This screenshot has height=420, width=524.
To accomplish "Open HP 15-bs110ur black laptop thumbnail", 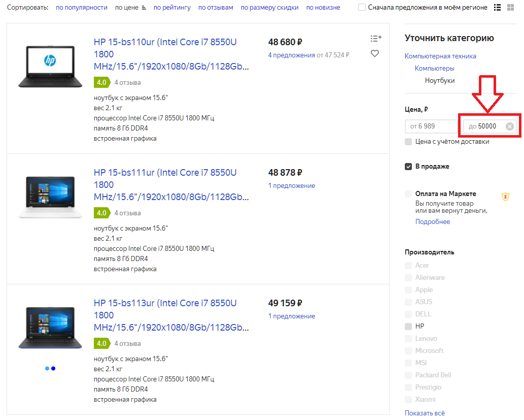I will pyautogui.click(x=50, y=67).
